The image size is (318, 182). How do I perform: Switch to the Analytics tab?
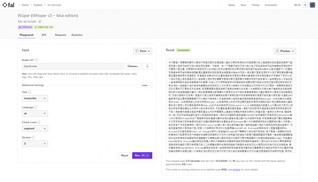pyautogui.click(x=77, y=35)
